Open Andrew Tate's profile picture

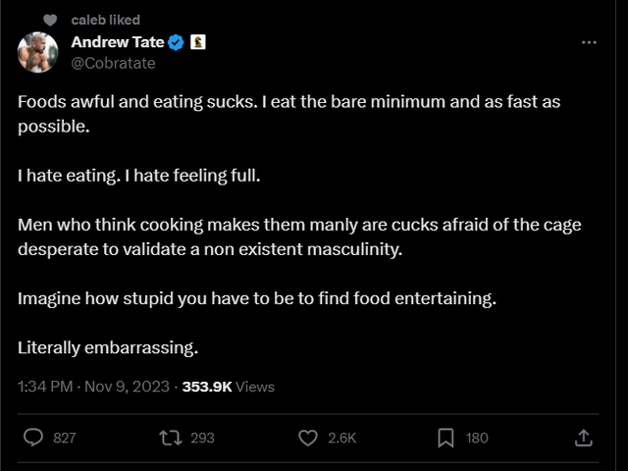click(x=38, y=52)
